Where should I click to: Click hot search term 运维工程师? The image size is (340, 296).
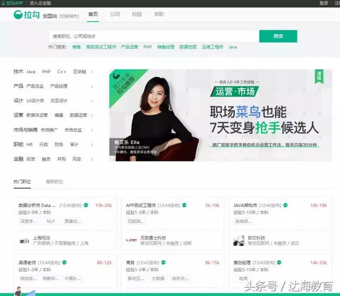[212, 47]
